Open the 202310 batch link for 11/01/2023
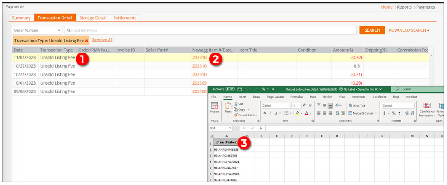This screenshot has width=447, height=185. point(200,58)
